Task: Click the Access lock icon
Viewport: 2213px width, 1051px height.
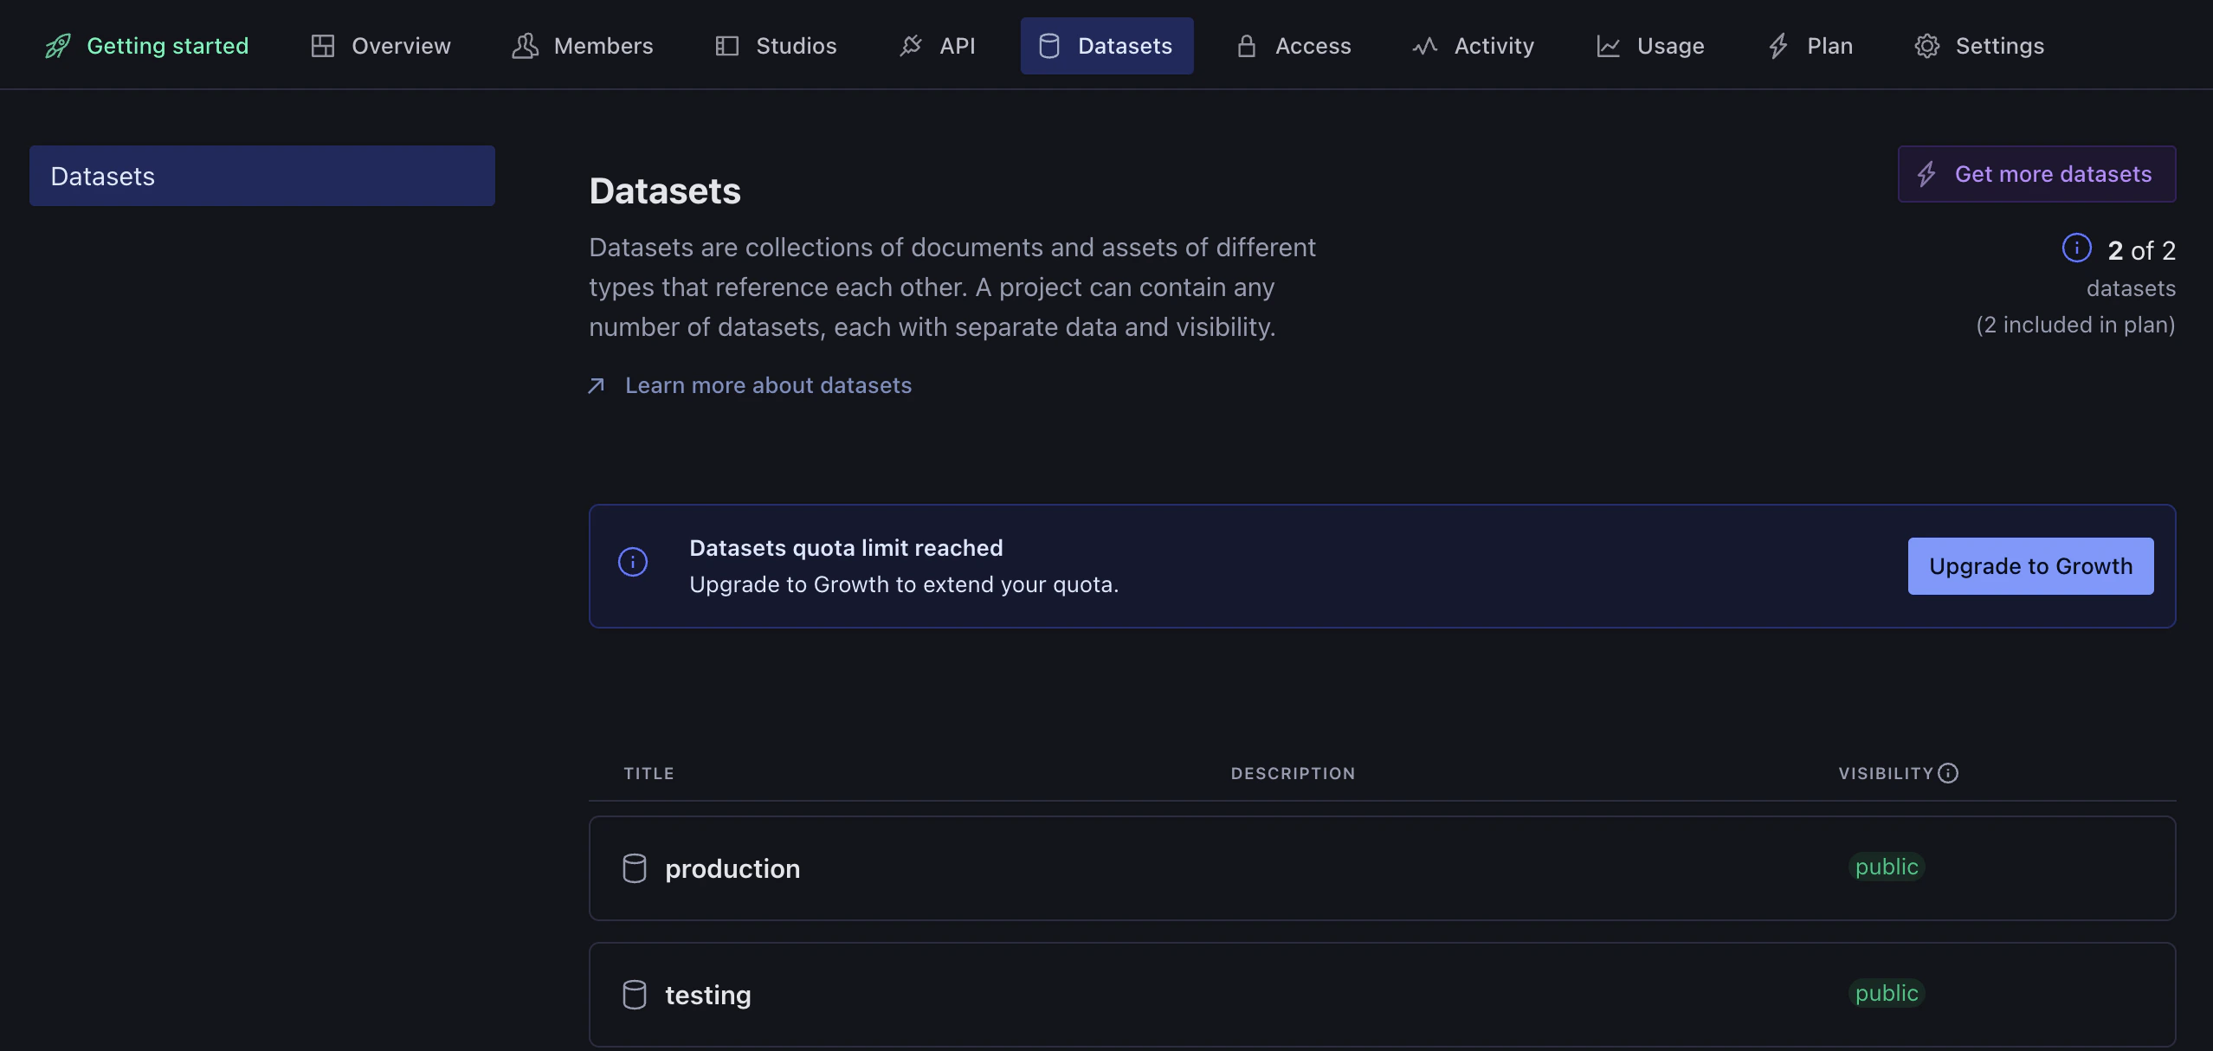Action: (1247, 46)
